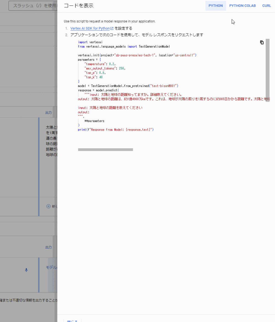Click the lower 出力 column header

(x=48, y=247)
